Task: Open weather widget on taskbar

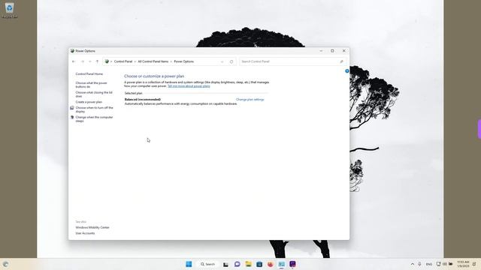Action: point(5,264)
